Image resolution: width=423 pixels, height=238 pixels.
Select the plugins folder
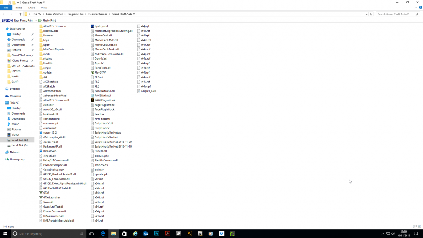click(46, 58)
